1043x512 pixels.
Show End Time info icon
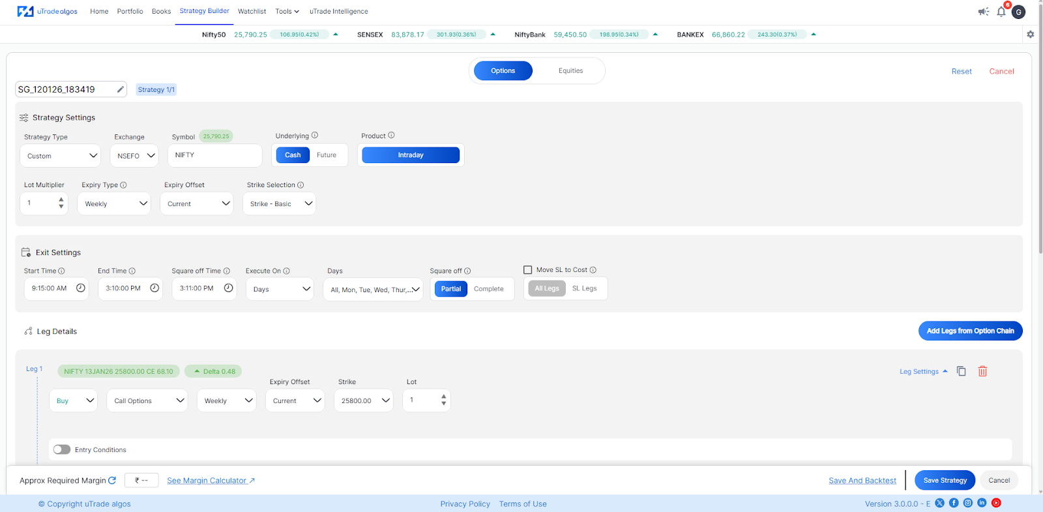(x=132, y=271)
